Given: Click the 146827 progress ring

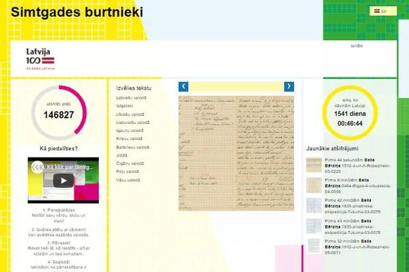Looking at the screenshot, I should 59,113.
